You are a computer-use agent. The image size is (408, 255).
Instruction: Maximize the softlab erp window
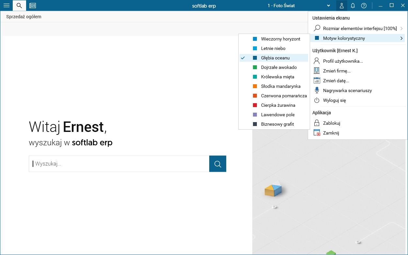[x=392, y=6]
